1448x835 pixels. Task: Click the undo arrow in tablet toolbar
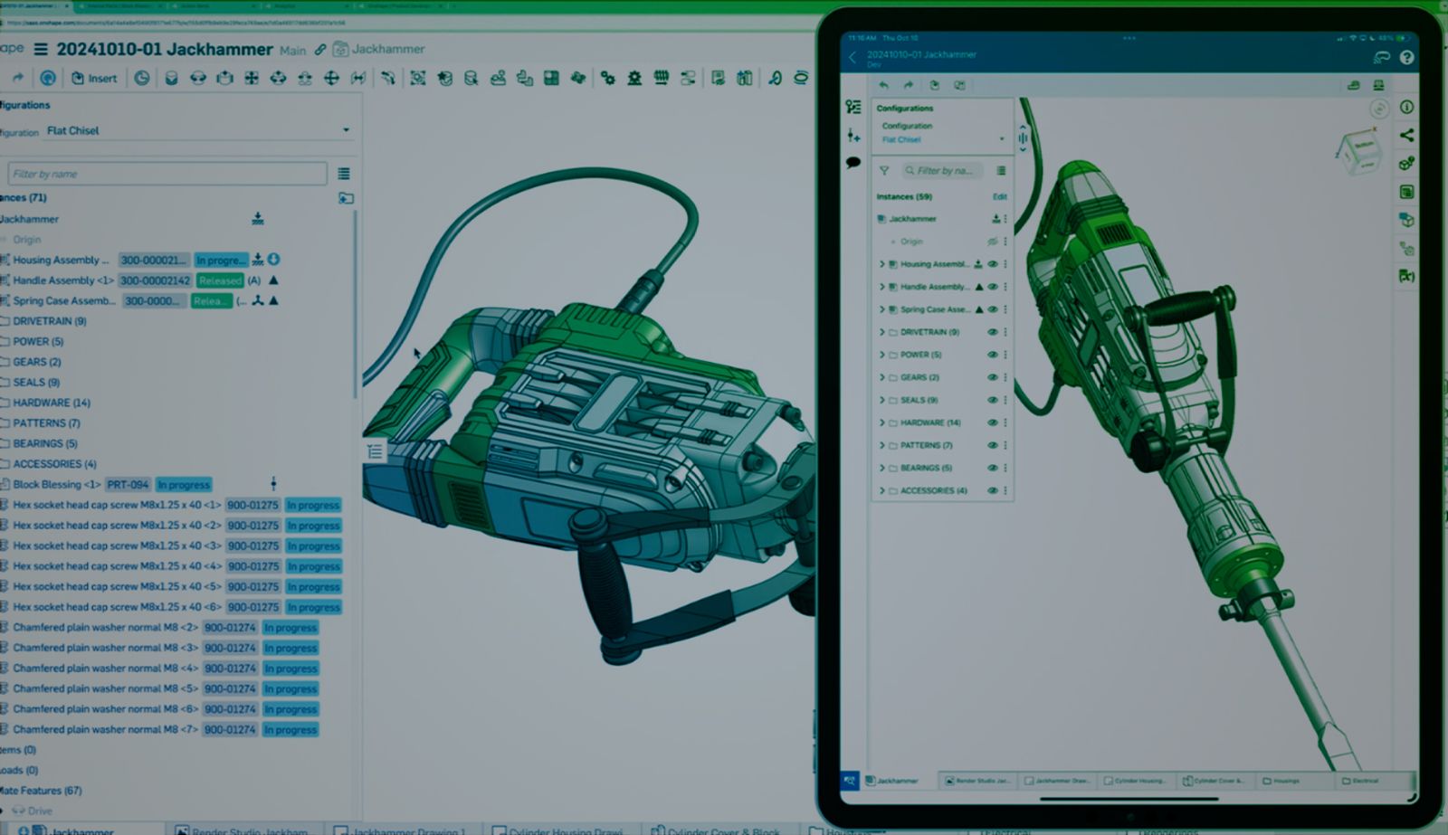(x=884, y=85)
